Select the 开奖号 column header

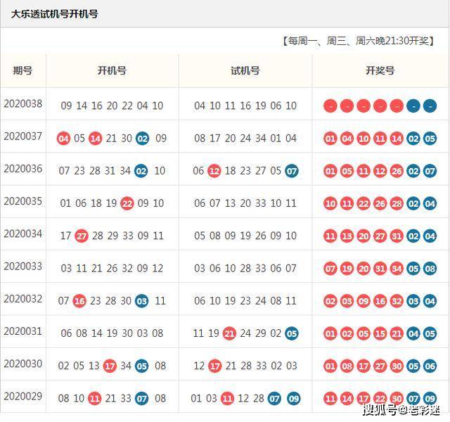[x=380, y=70]
